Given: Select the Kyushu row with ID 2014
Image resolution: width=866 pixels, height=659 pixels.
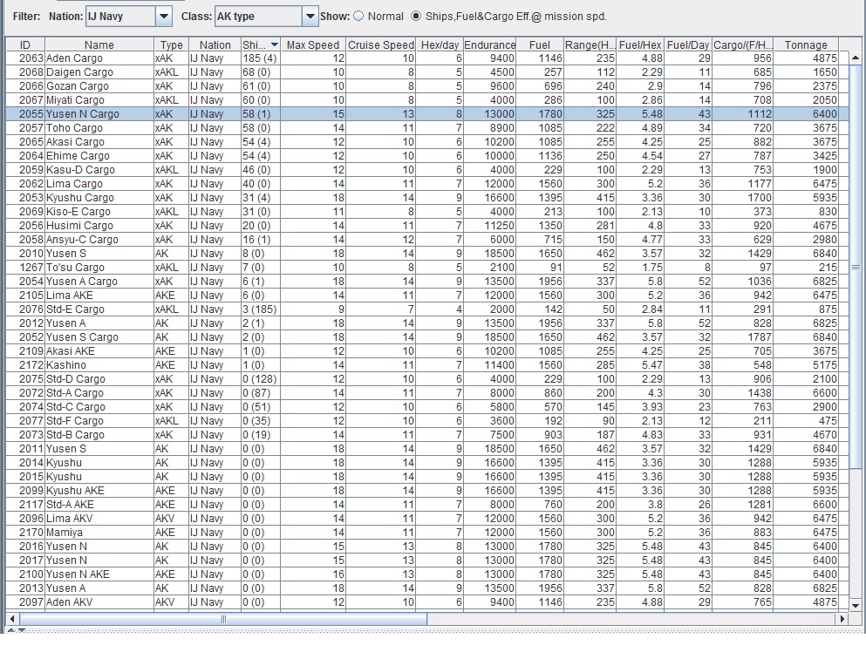Looking at the screenshot, I should [x=427, y=463].
